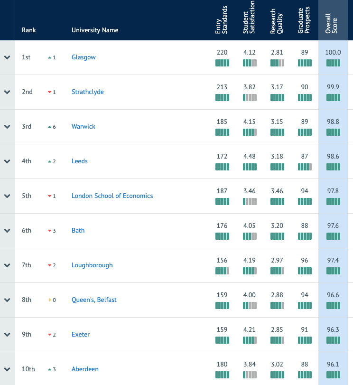
Task: Open the Glasgow university link
Action: pyautogui.click(x=84, y=57)
